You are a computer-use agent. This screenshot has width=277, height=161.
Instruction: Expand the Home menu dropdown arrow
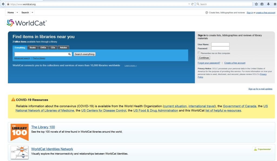click(17, 13)
